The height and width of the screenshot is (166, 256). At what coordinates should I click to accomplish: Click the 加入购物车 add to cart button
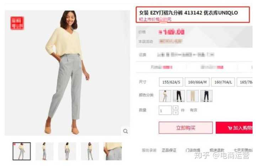(x=234, y=128)
